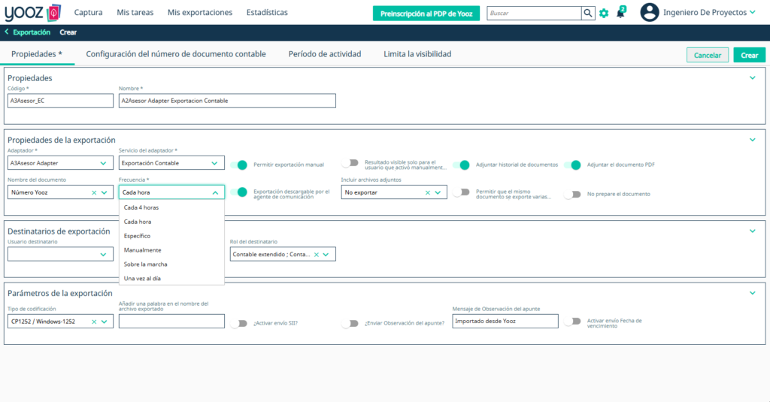Switch to the Propiedades tab
Image resolution: width=770 pixels, height=402 pixels.
coord(37,54)
